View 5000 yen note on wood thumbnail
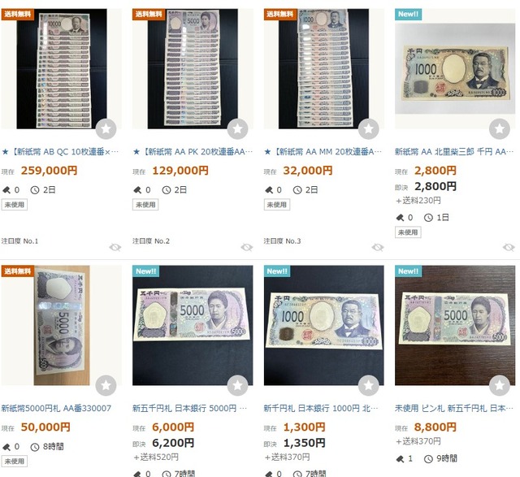520x477 pixels. click(x=455, y=325)
